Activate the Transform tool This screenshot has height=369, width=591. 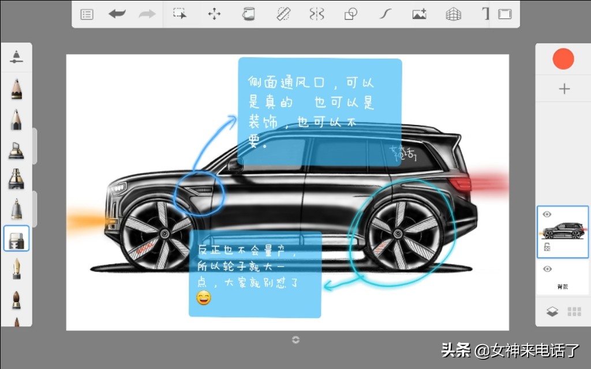[214, 14]
